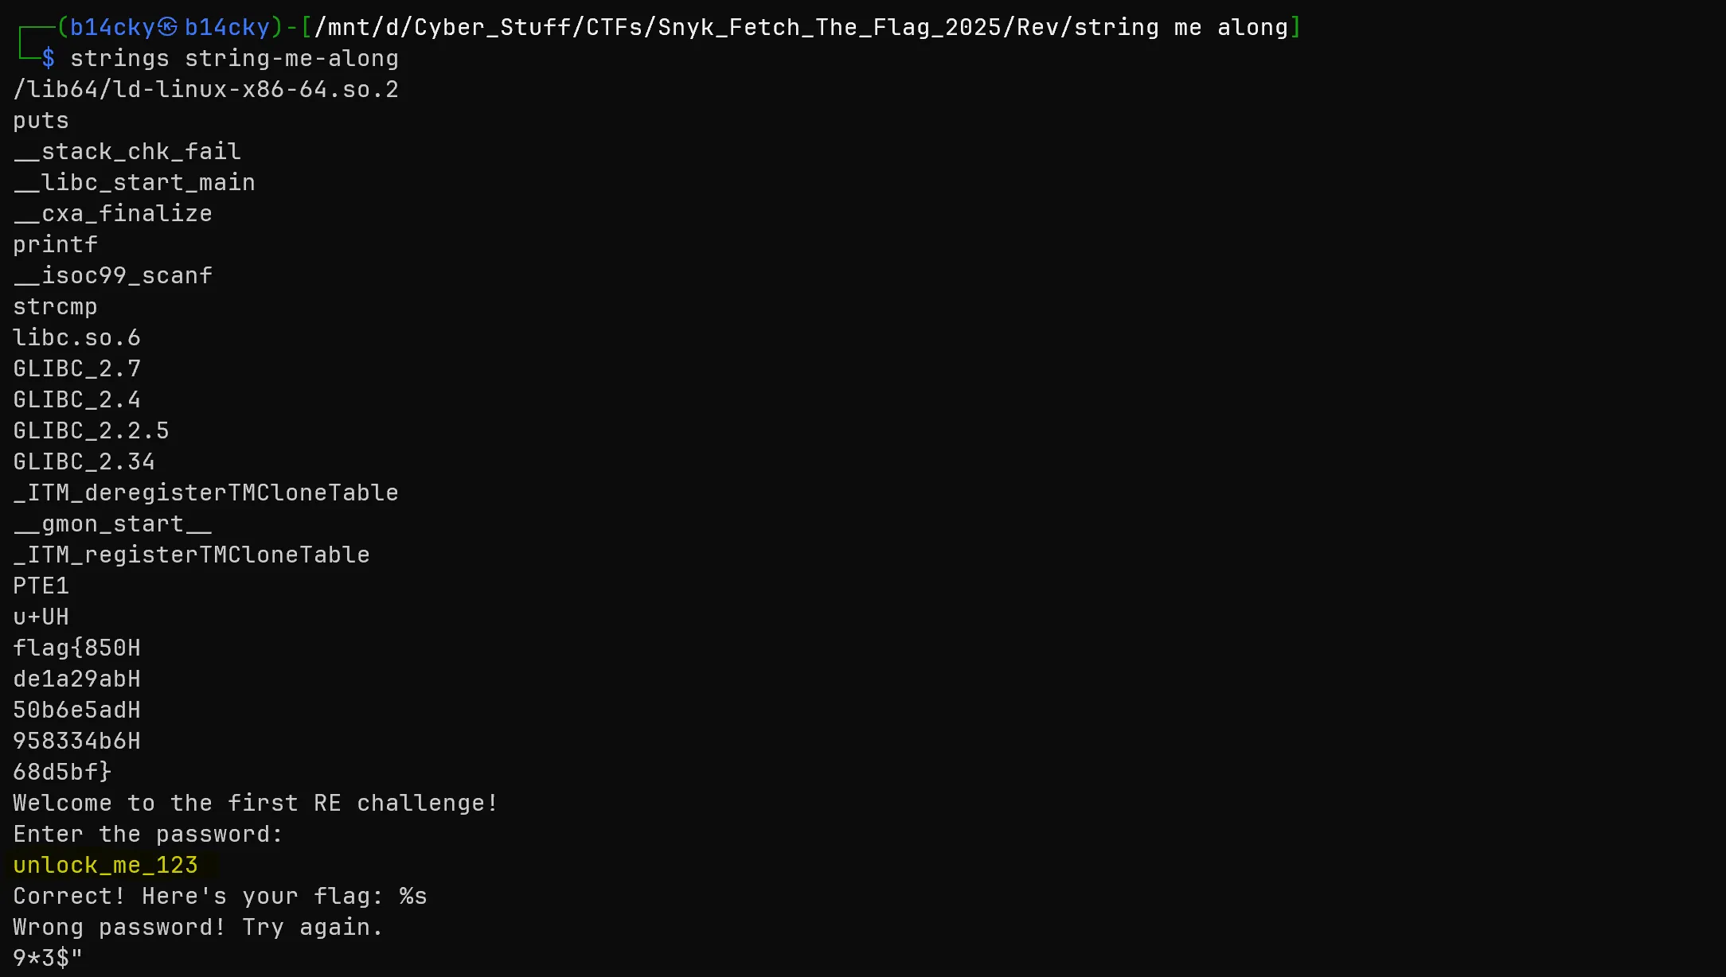Click the Enter the password: line
Viewport: 1726px width, 977px height.
coord(148,834)
